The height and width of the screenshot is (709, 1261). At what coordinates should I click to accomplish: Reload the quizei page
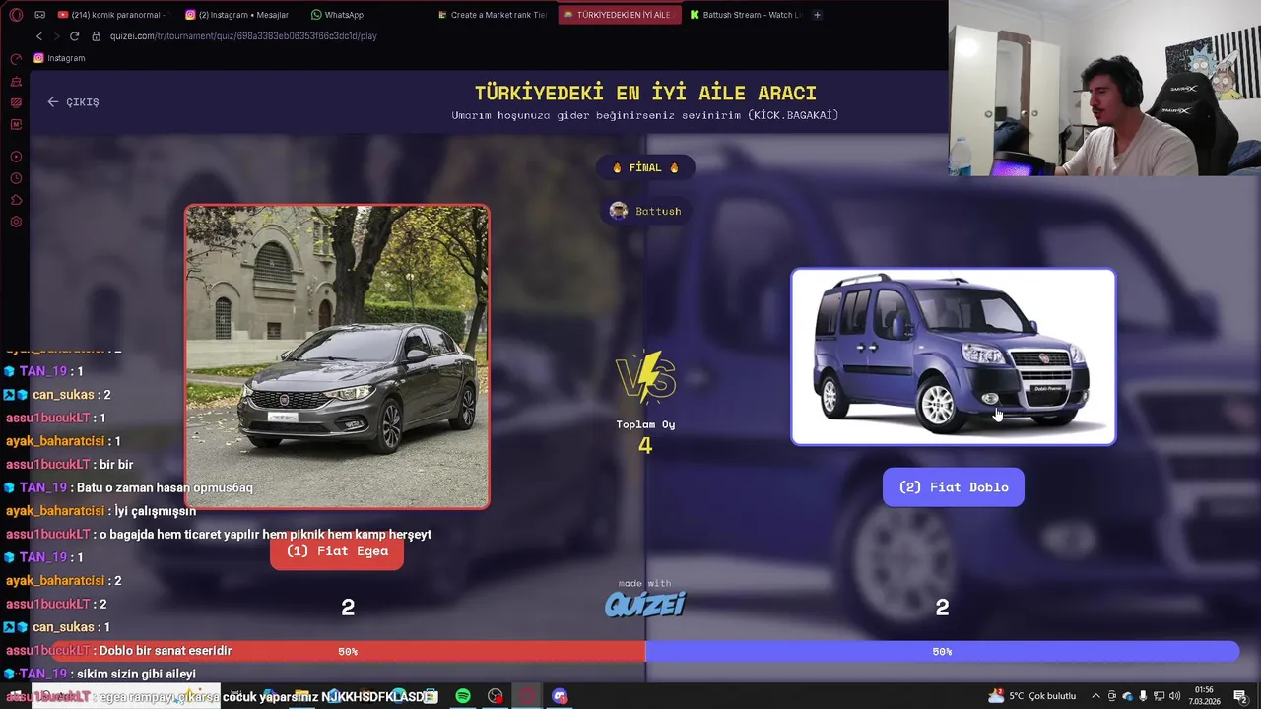74,36
